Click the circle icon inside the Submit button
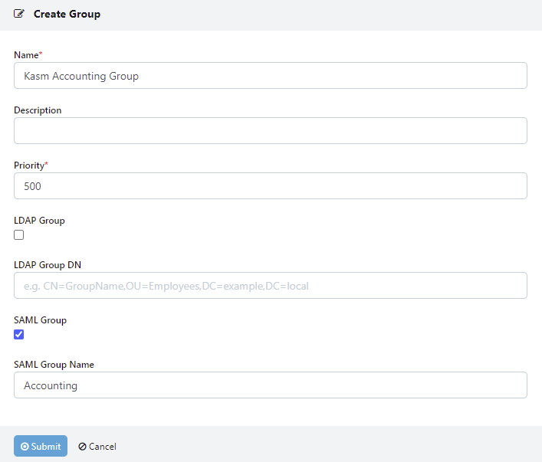 click(25, 447)
